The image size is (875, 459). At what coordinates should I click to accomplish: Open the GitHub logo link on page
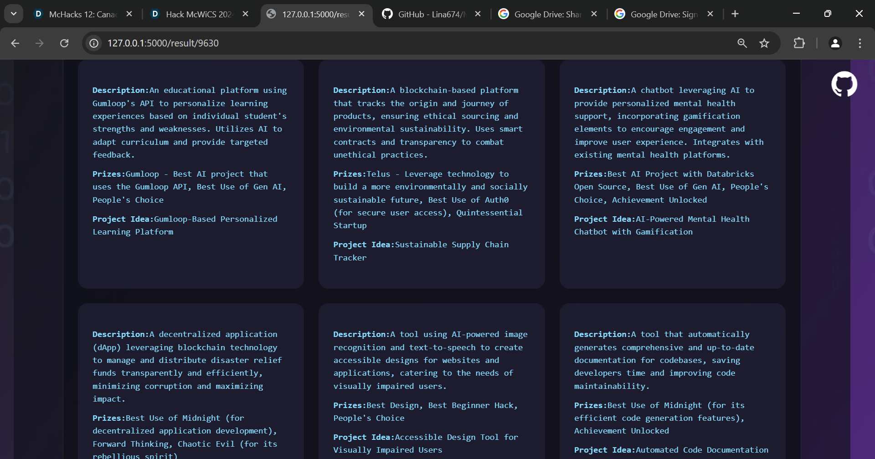[x=844, y=84]
